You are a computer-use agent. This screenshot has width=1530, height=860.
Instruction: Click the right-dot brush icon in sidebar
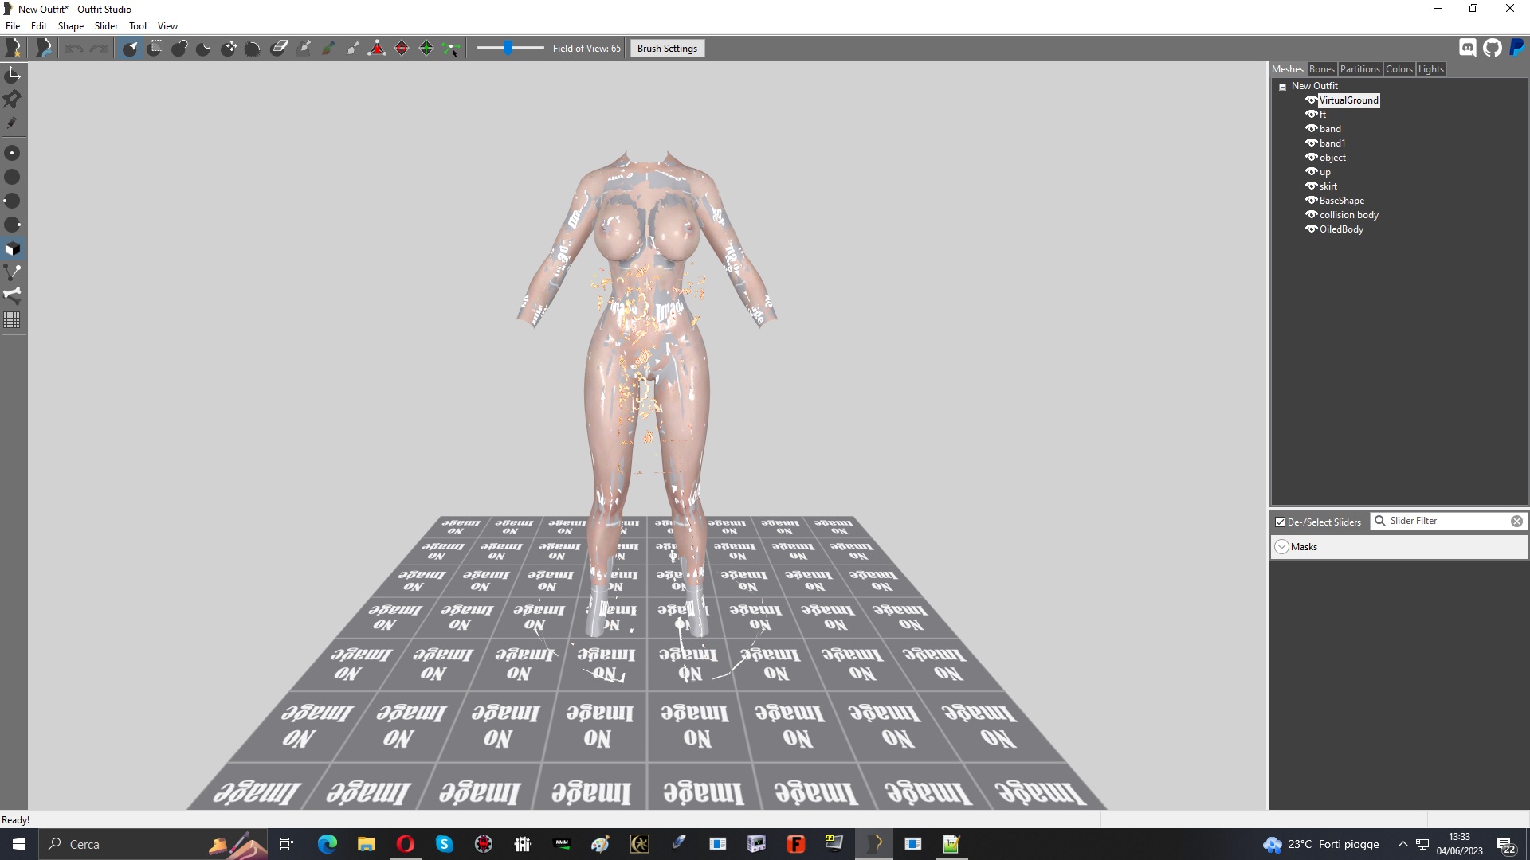[13, 225]
